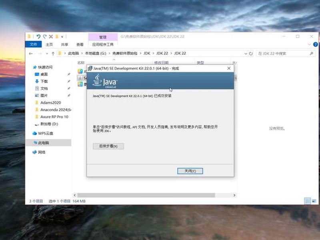This screenshot has width=320, height=240.
Task: Click 本地磁盘 (G:) in the breadcrumb
Action: click(96, 53)
